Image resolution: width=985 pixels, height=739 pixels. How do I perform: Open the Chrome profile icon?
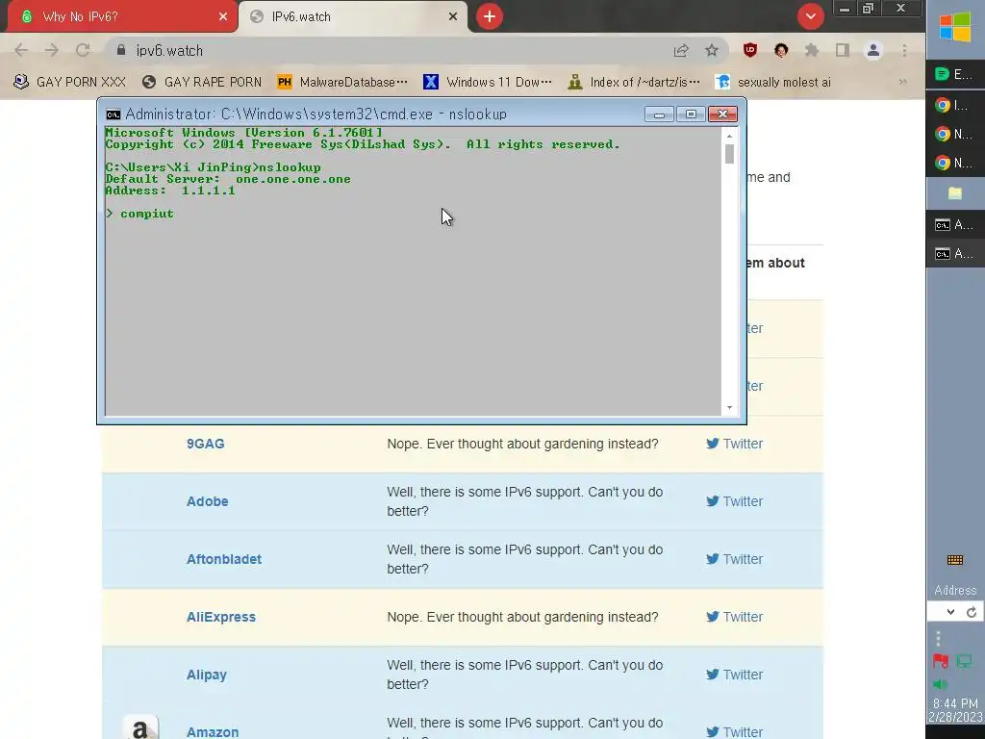tap(873, 50)
